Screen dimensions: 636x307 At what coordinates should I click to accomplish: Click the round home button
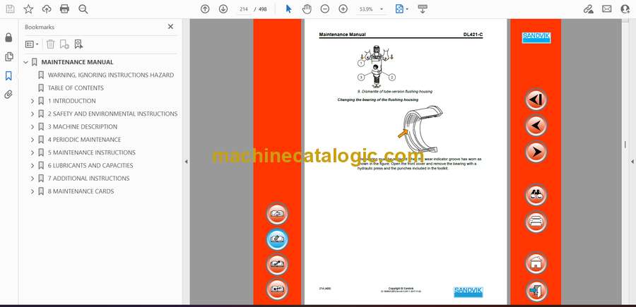point(536,263)
